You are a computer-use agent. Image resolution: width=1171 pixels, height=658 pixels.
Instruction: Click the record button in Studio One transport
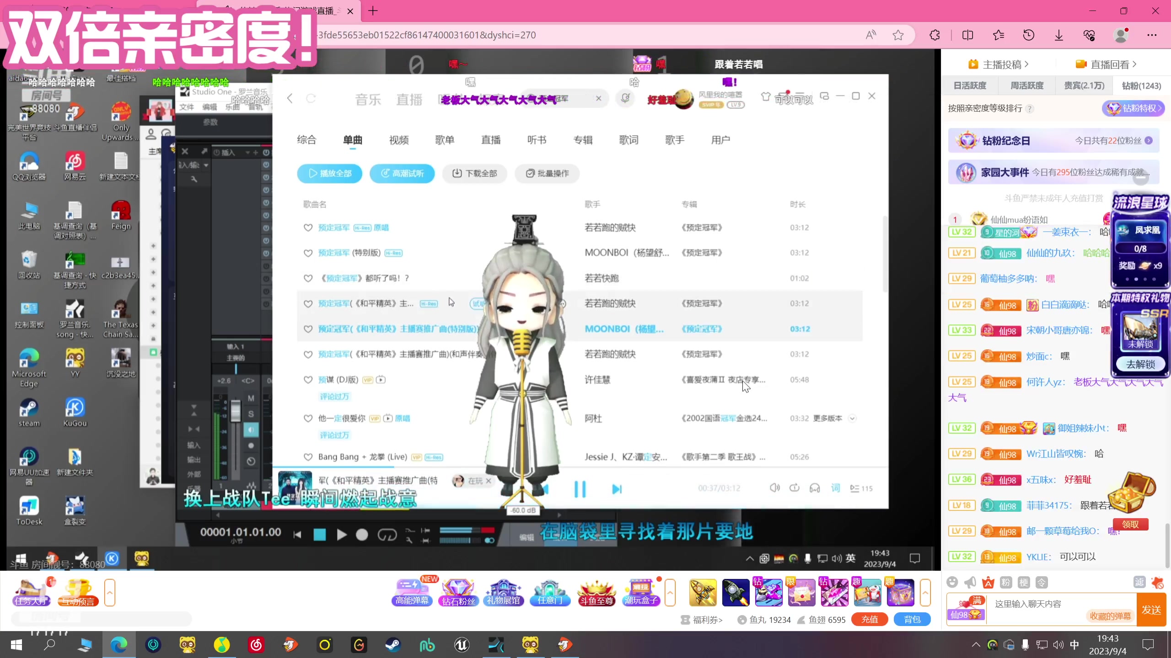click(362, 535)
